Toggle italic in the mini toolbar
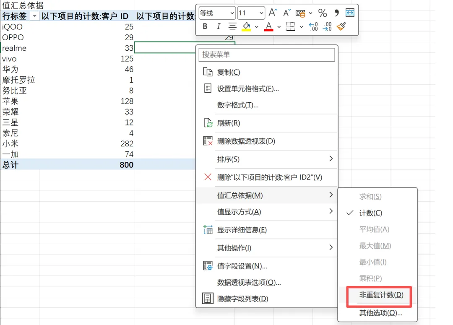The image size is (453, 325). [219, 26]
